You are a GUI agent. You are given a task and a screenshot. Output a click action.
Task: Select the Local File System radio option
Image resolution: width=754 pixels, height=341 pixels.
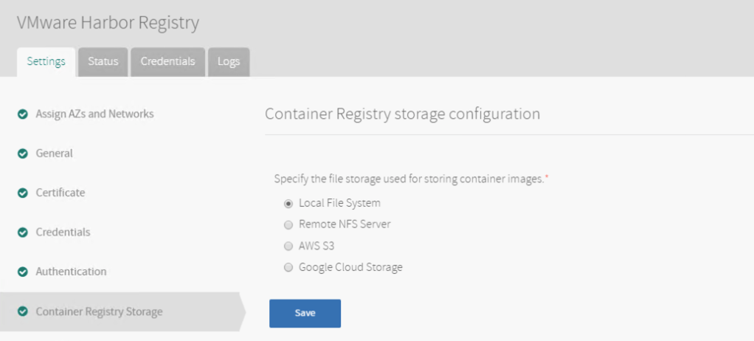point(288,203)
